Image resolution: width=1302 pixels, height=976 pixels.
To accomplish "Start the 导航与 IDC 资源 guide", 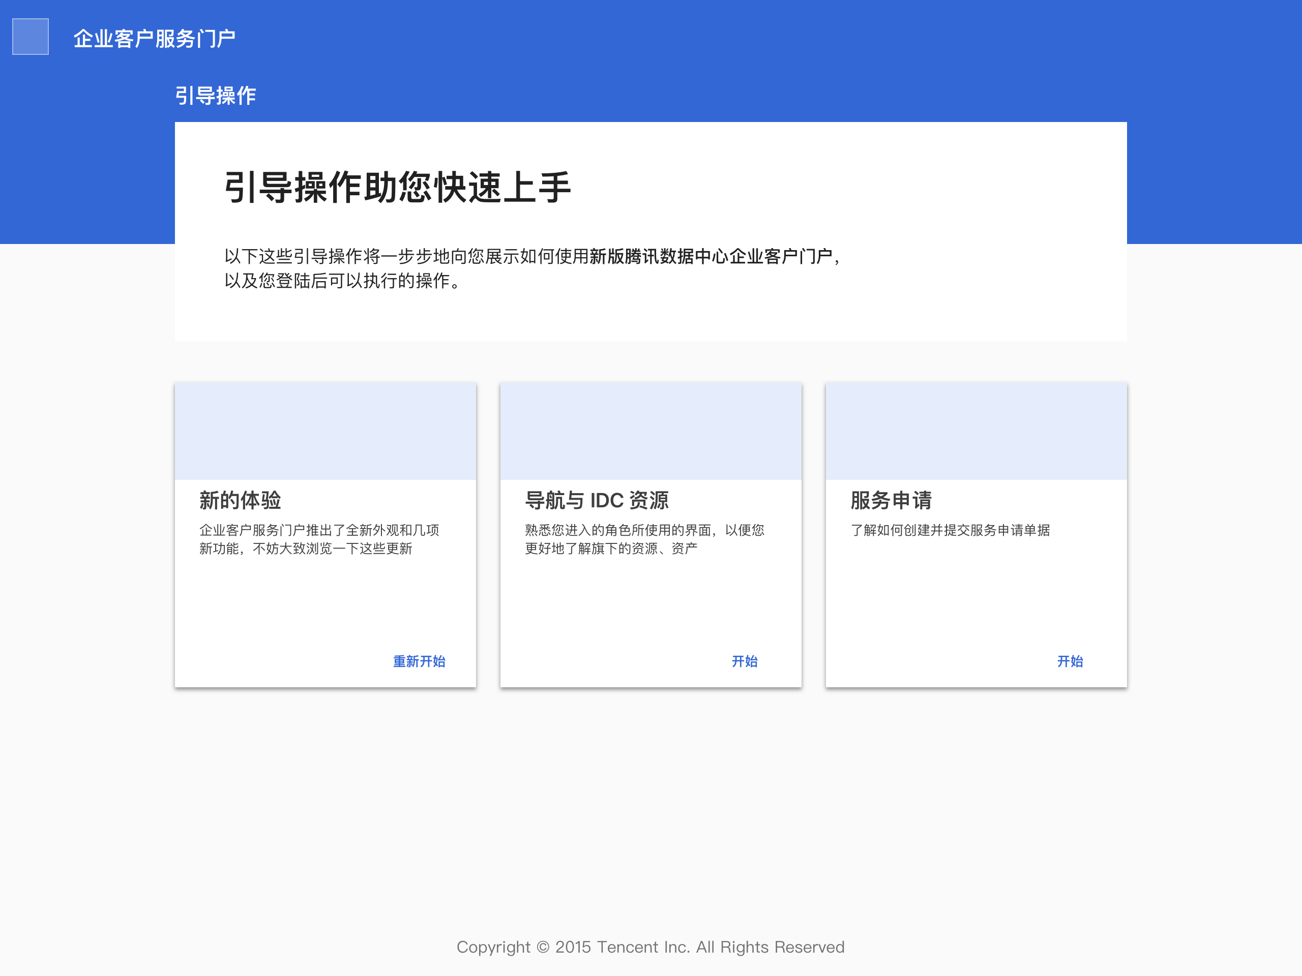I will click(745, 661).
